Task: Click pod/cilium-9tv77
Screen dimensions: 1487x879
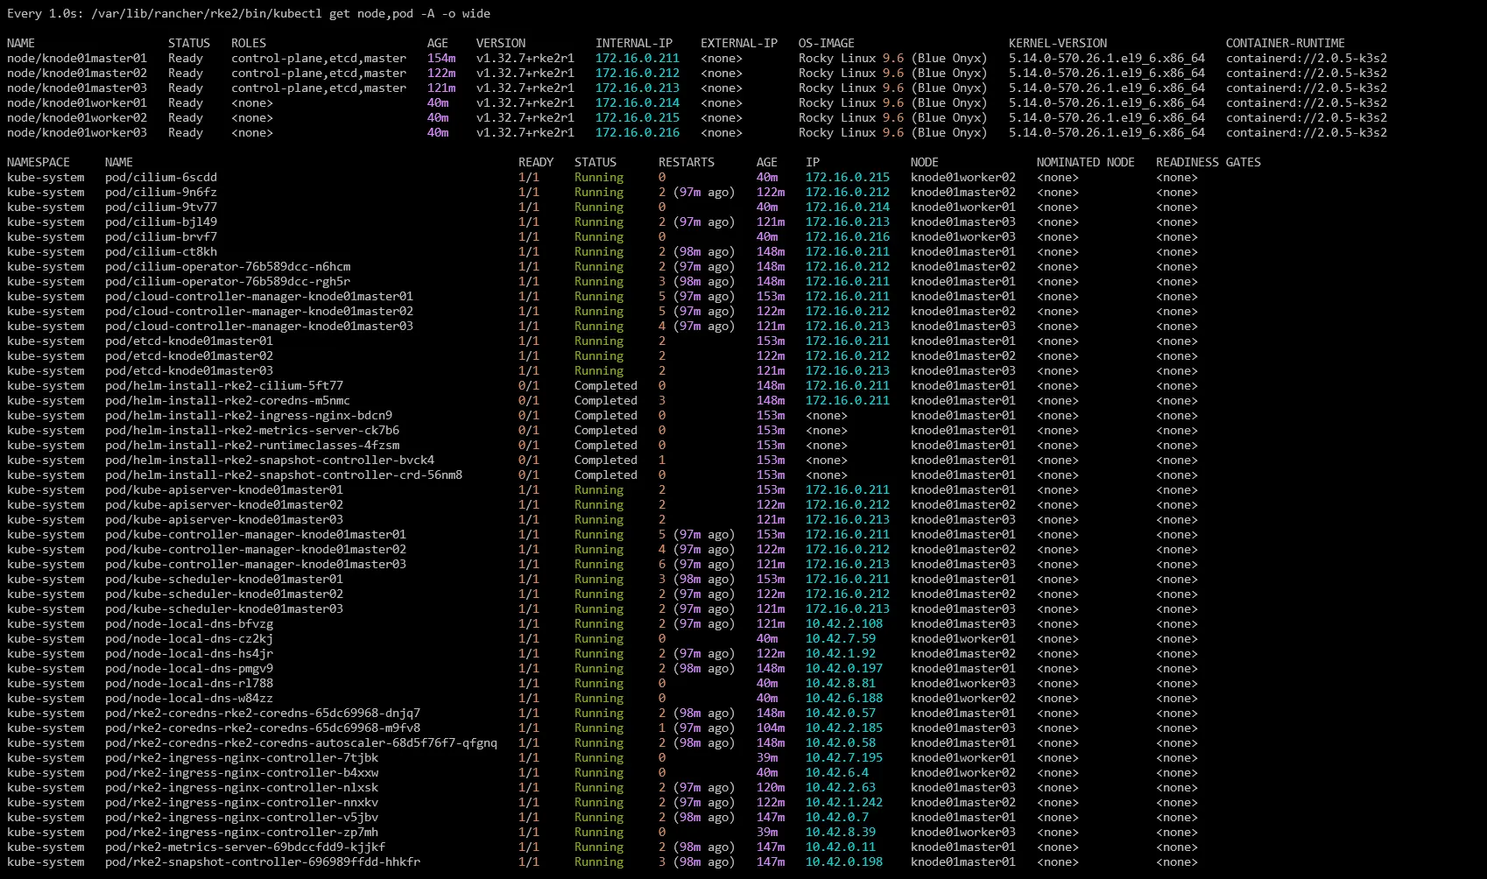Action: 161,207
